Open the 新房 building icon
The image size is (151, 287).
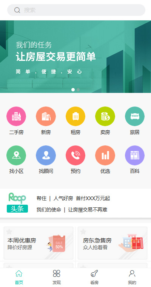(x=46, y=116)
